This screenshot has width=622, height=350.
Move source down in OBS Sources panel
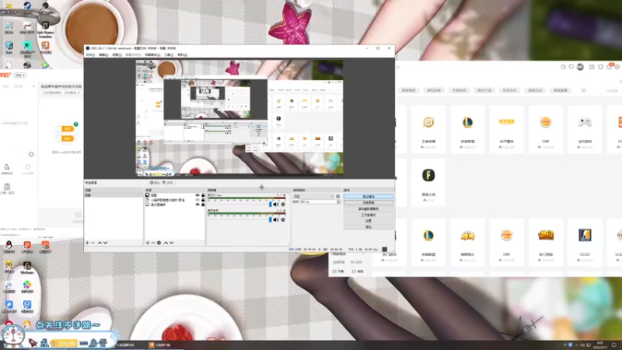[171, 243]
